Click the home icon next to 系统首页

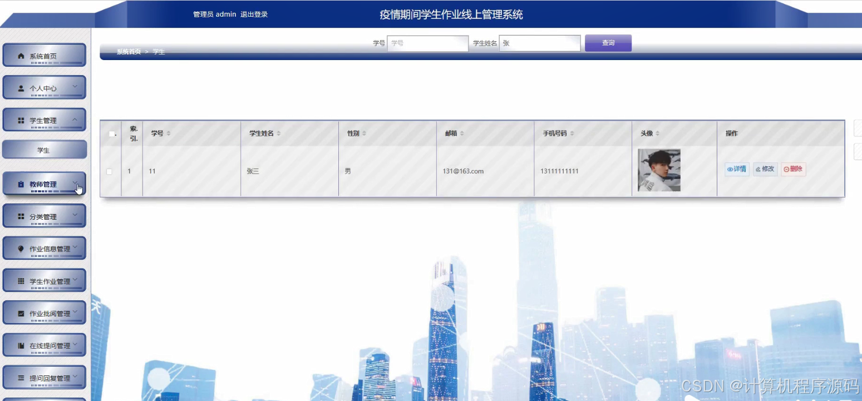(21, 55)
